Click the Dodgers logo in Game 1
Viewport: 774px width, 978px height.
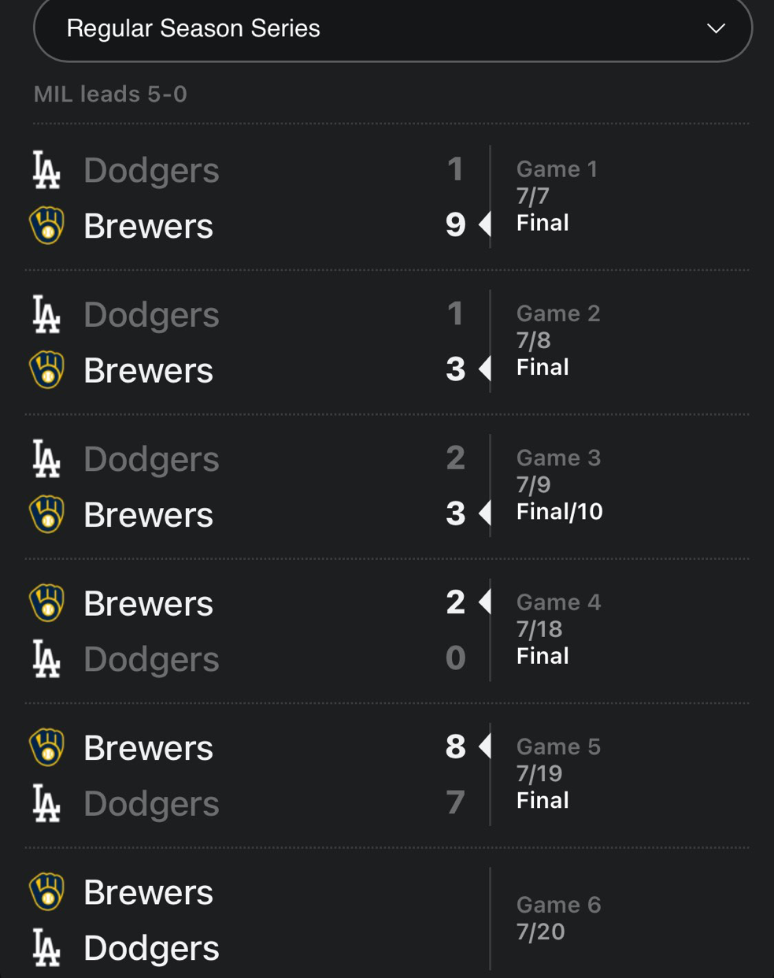(x=46, y=170)
